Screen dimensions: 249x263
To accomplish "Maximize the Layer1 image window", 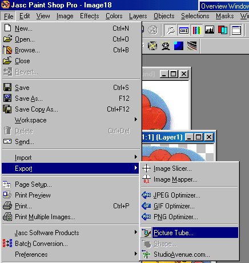I will coord(199,137).
